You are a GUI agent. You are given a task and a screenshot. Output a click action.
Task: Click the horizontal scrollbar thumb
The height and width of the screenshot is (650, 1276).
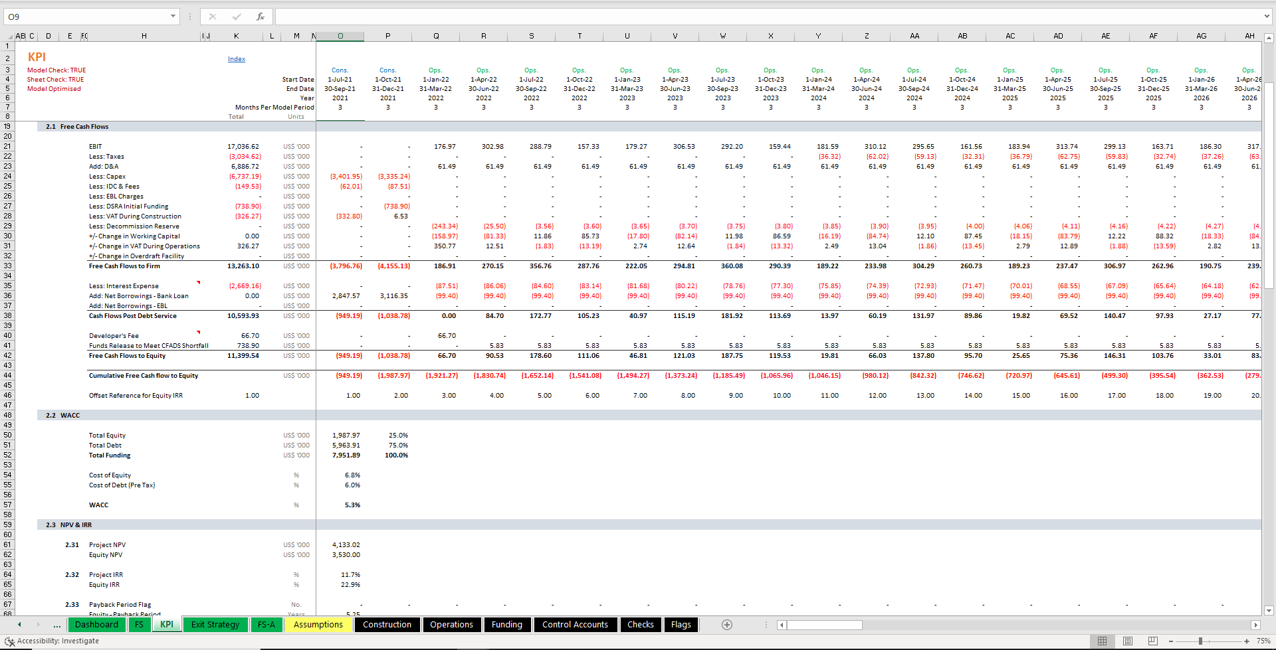click(x=825, y=625)
